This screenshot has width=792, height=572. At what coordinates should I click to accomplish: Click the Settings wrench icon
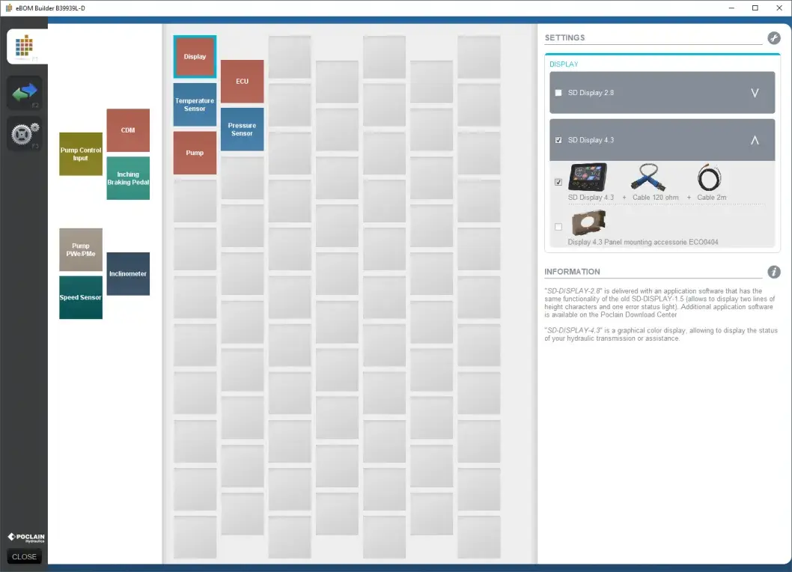click(x=774, y=38)
